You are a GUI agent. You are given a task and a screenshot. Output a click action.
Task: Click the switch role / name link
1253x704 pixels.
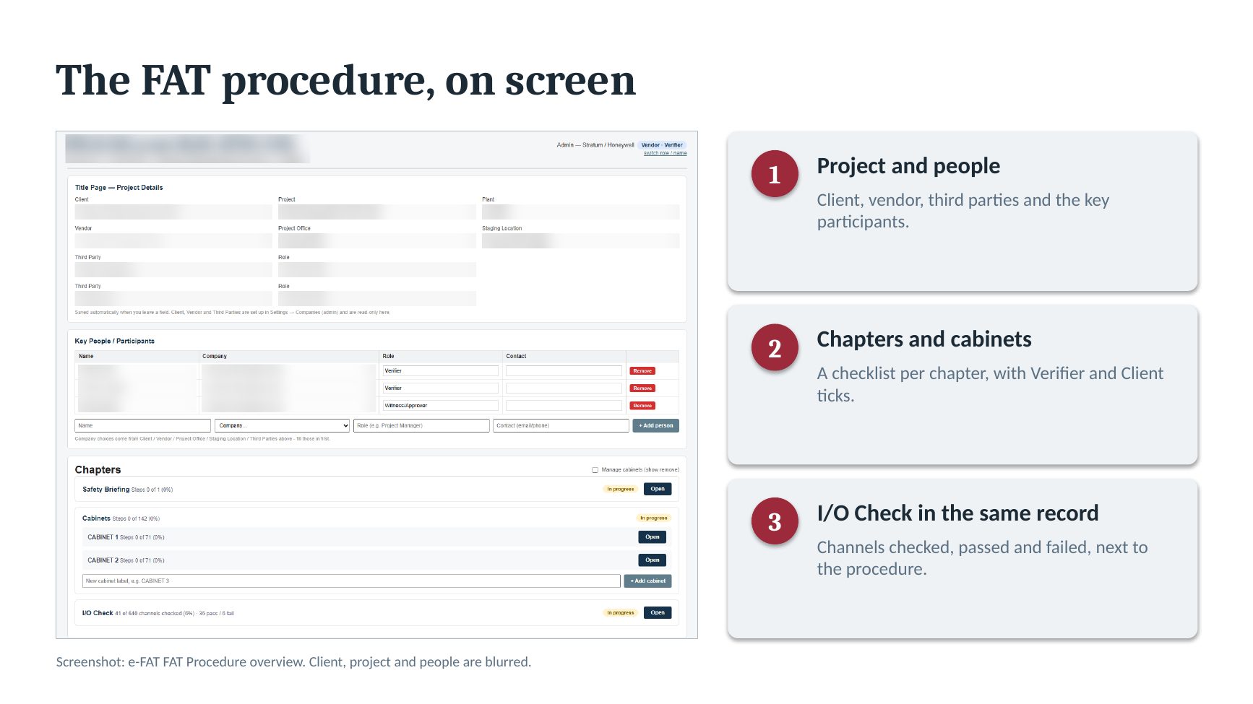[665, 153]
